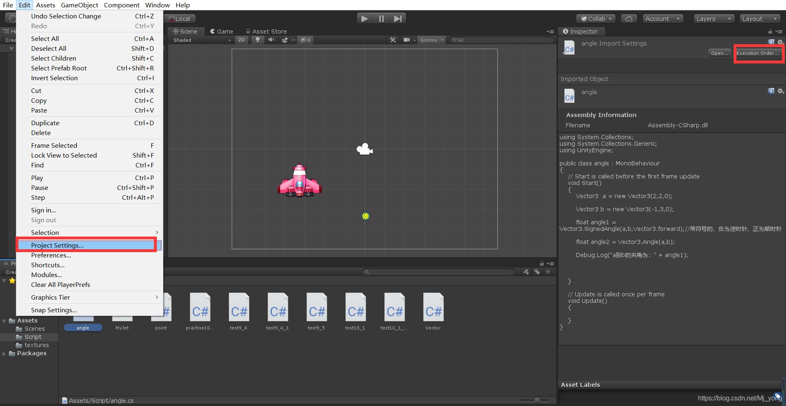786x406 pixels.
Task: Choose Preferences... from Edit menu
Action: 89,255
